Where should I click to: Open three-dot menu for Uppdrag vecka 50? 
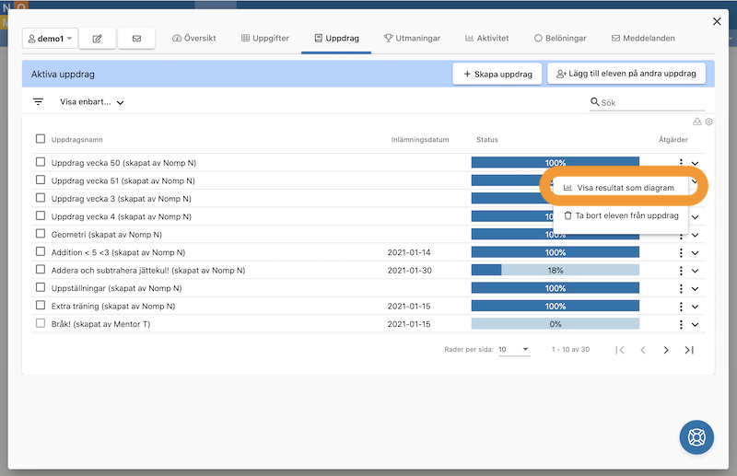[681, 162]
